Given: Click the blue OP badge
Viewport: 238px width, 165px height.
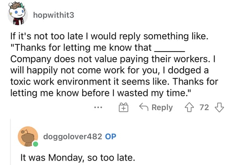Looking at the screenshot, I should [110, 136].
